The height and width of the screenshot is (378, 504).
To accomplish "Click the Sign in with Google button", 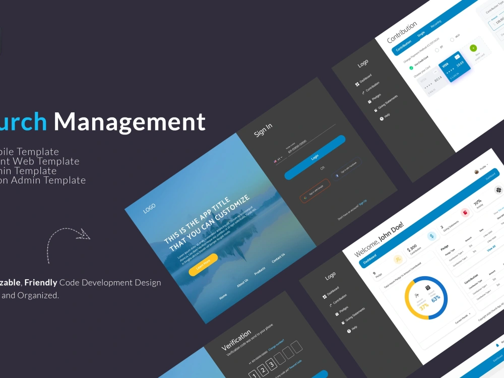I will tap(315, 191).
